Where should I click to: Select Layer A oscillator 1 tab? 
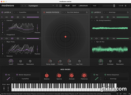[2, 17]
